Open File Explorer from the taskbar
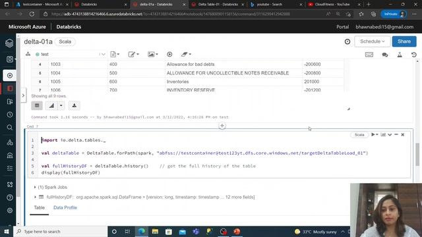 [155, 231]
